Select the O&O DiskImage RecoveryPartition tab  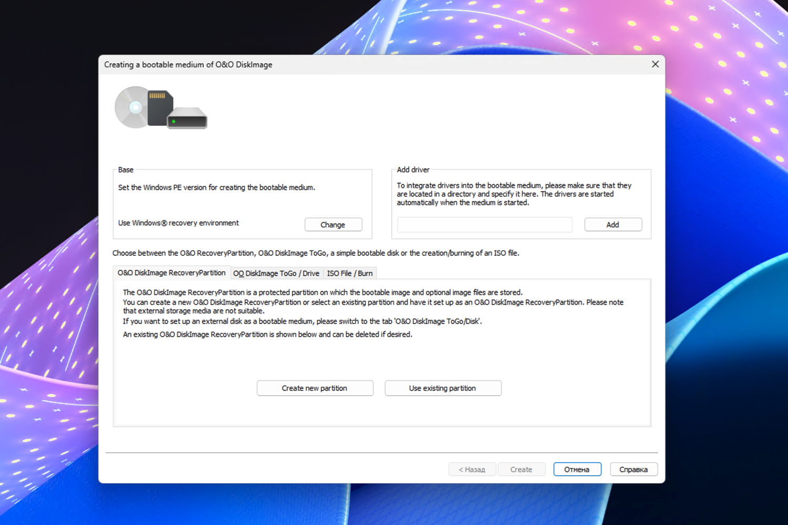tap(171, 273)
